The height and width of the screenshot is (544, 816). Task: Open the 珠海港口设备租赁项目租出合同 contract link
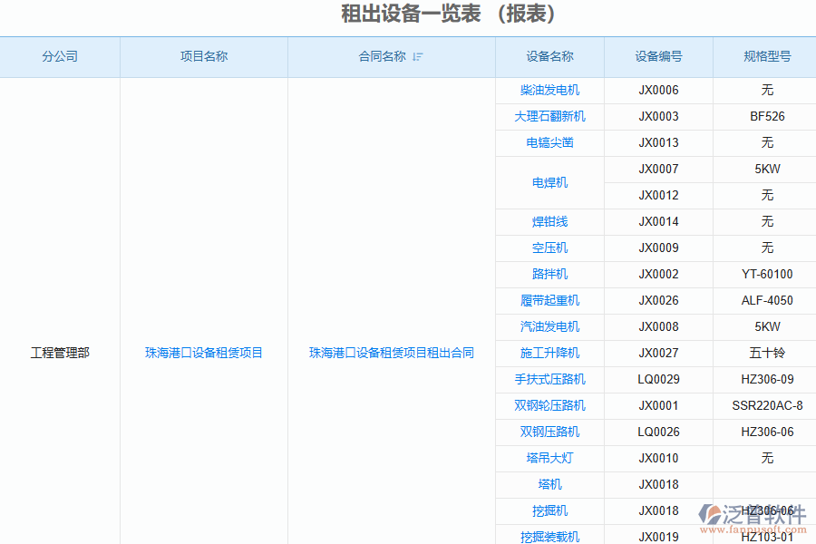(x=392, y=353)
